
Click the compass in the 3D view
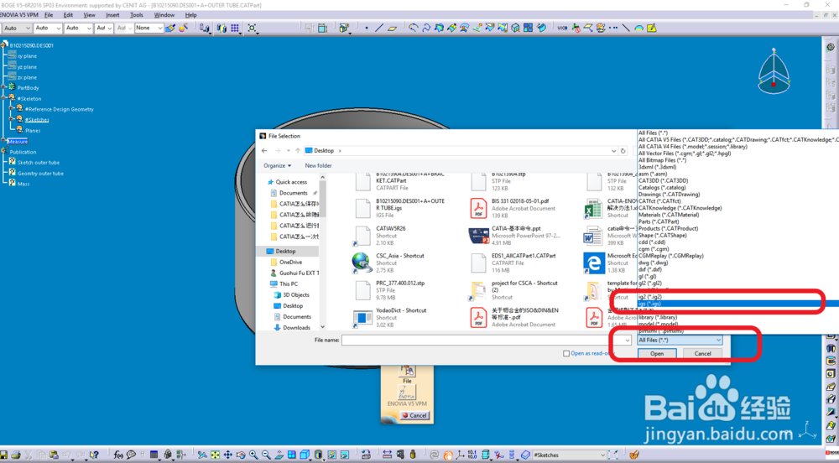[774, 70]
